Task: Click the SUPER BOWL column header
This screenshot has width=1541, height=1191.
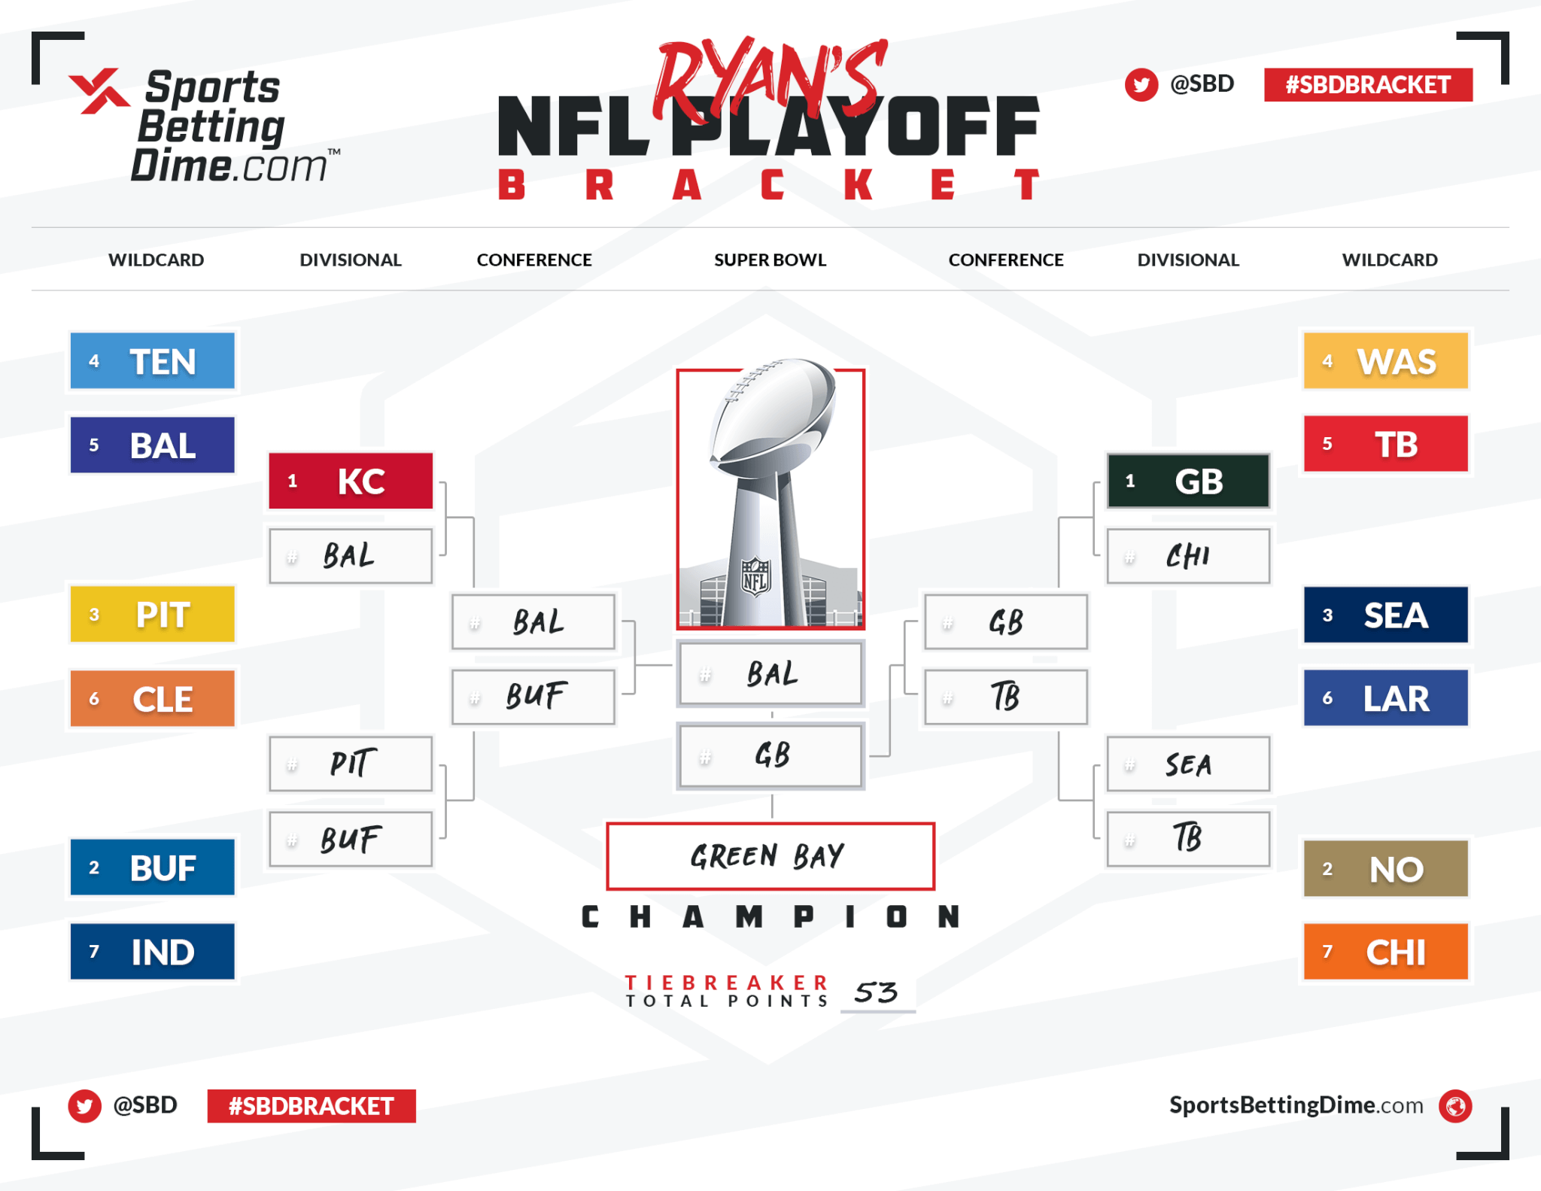Action: tap(770, 260)
